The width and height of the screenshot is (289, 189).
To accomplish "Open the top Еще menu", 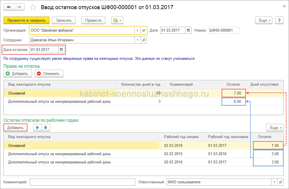I will click(264, 20).
